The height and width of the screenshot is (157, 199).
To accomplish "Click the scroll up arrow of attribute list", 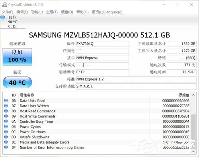I will 193,95.
